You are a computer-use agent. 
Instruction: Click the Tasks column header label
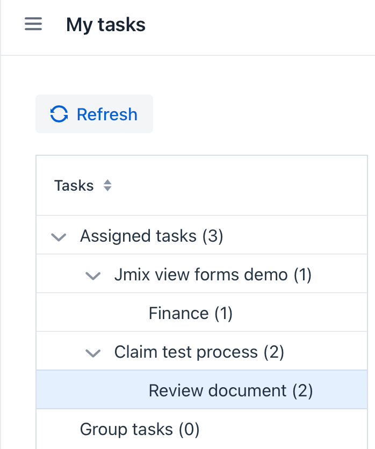pos(73,185)
